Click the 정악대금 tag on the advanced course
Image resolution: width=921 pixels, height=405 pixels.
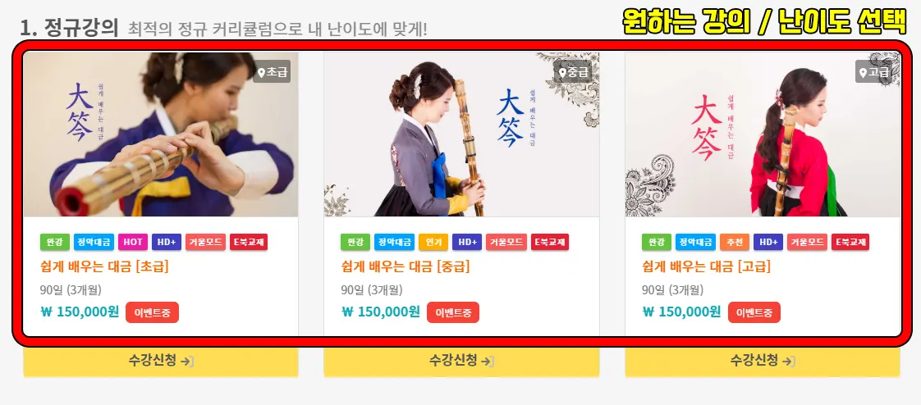(x=695, y=242)
